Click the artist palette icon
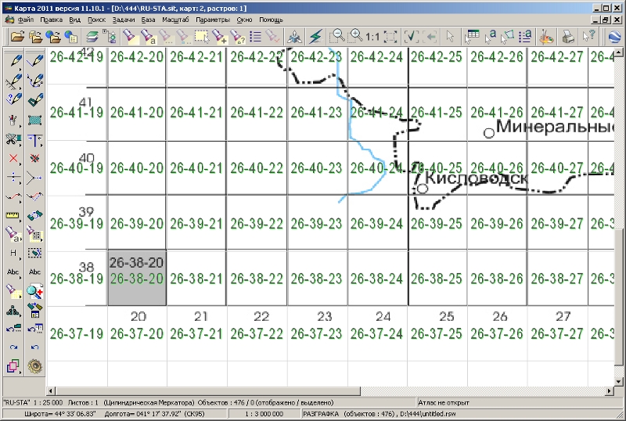626x421 pixels. (x=546, y=37)
